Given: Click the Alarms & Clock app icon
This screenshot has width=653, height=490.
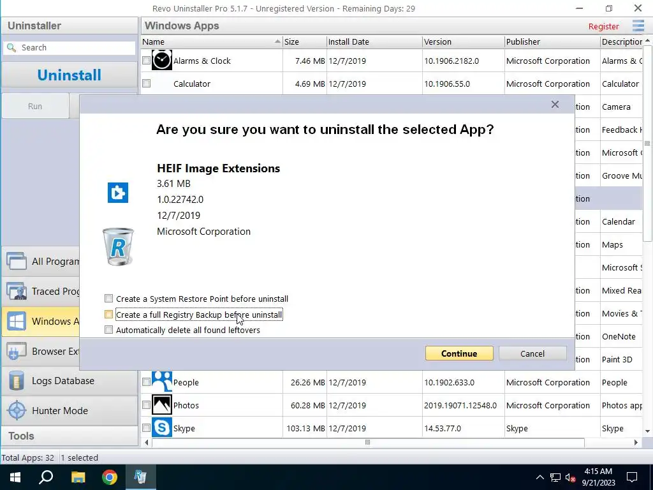Looking at the screenshot, I should 161,61.
